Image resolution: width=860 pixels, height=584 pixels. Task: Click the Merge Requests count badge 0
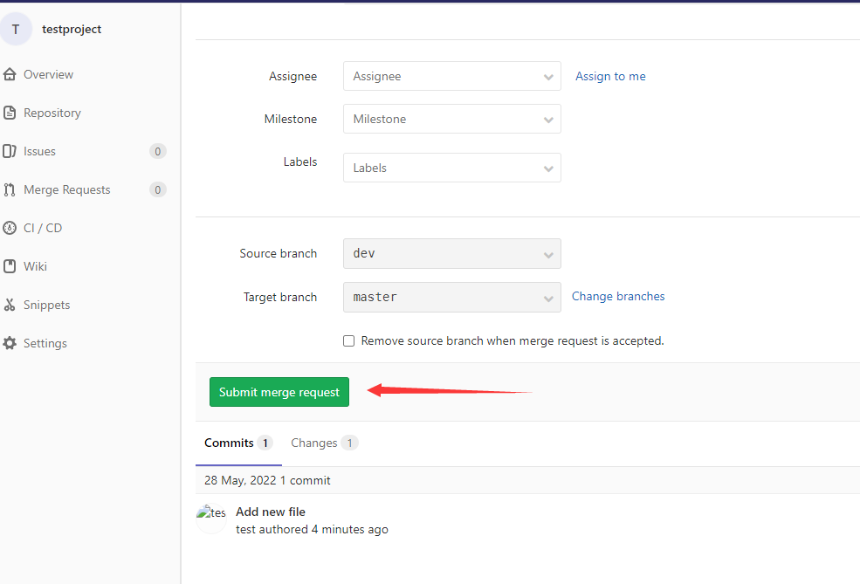[x=158, y=189]
